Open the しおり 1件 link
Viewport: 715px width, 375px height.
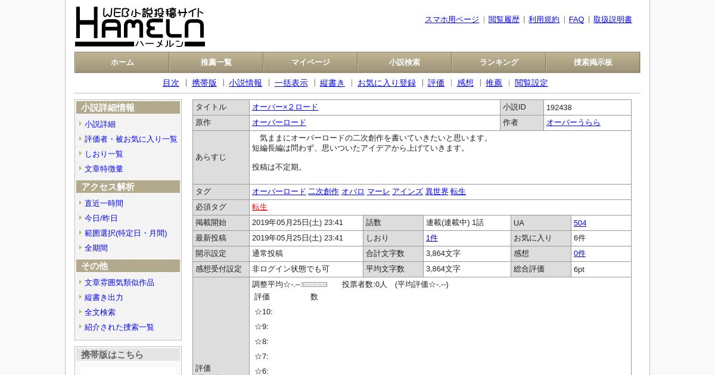432,238
